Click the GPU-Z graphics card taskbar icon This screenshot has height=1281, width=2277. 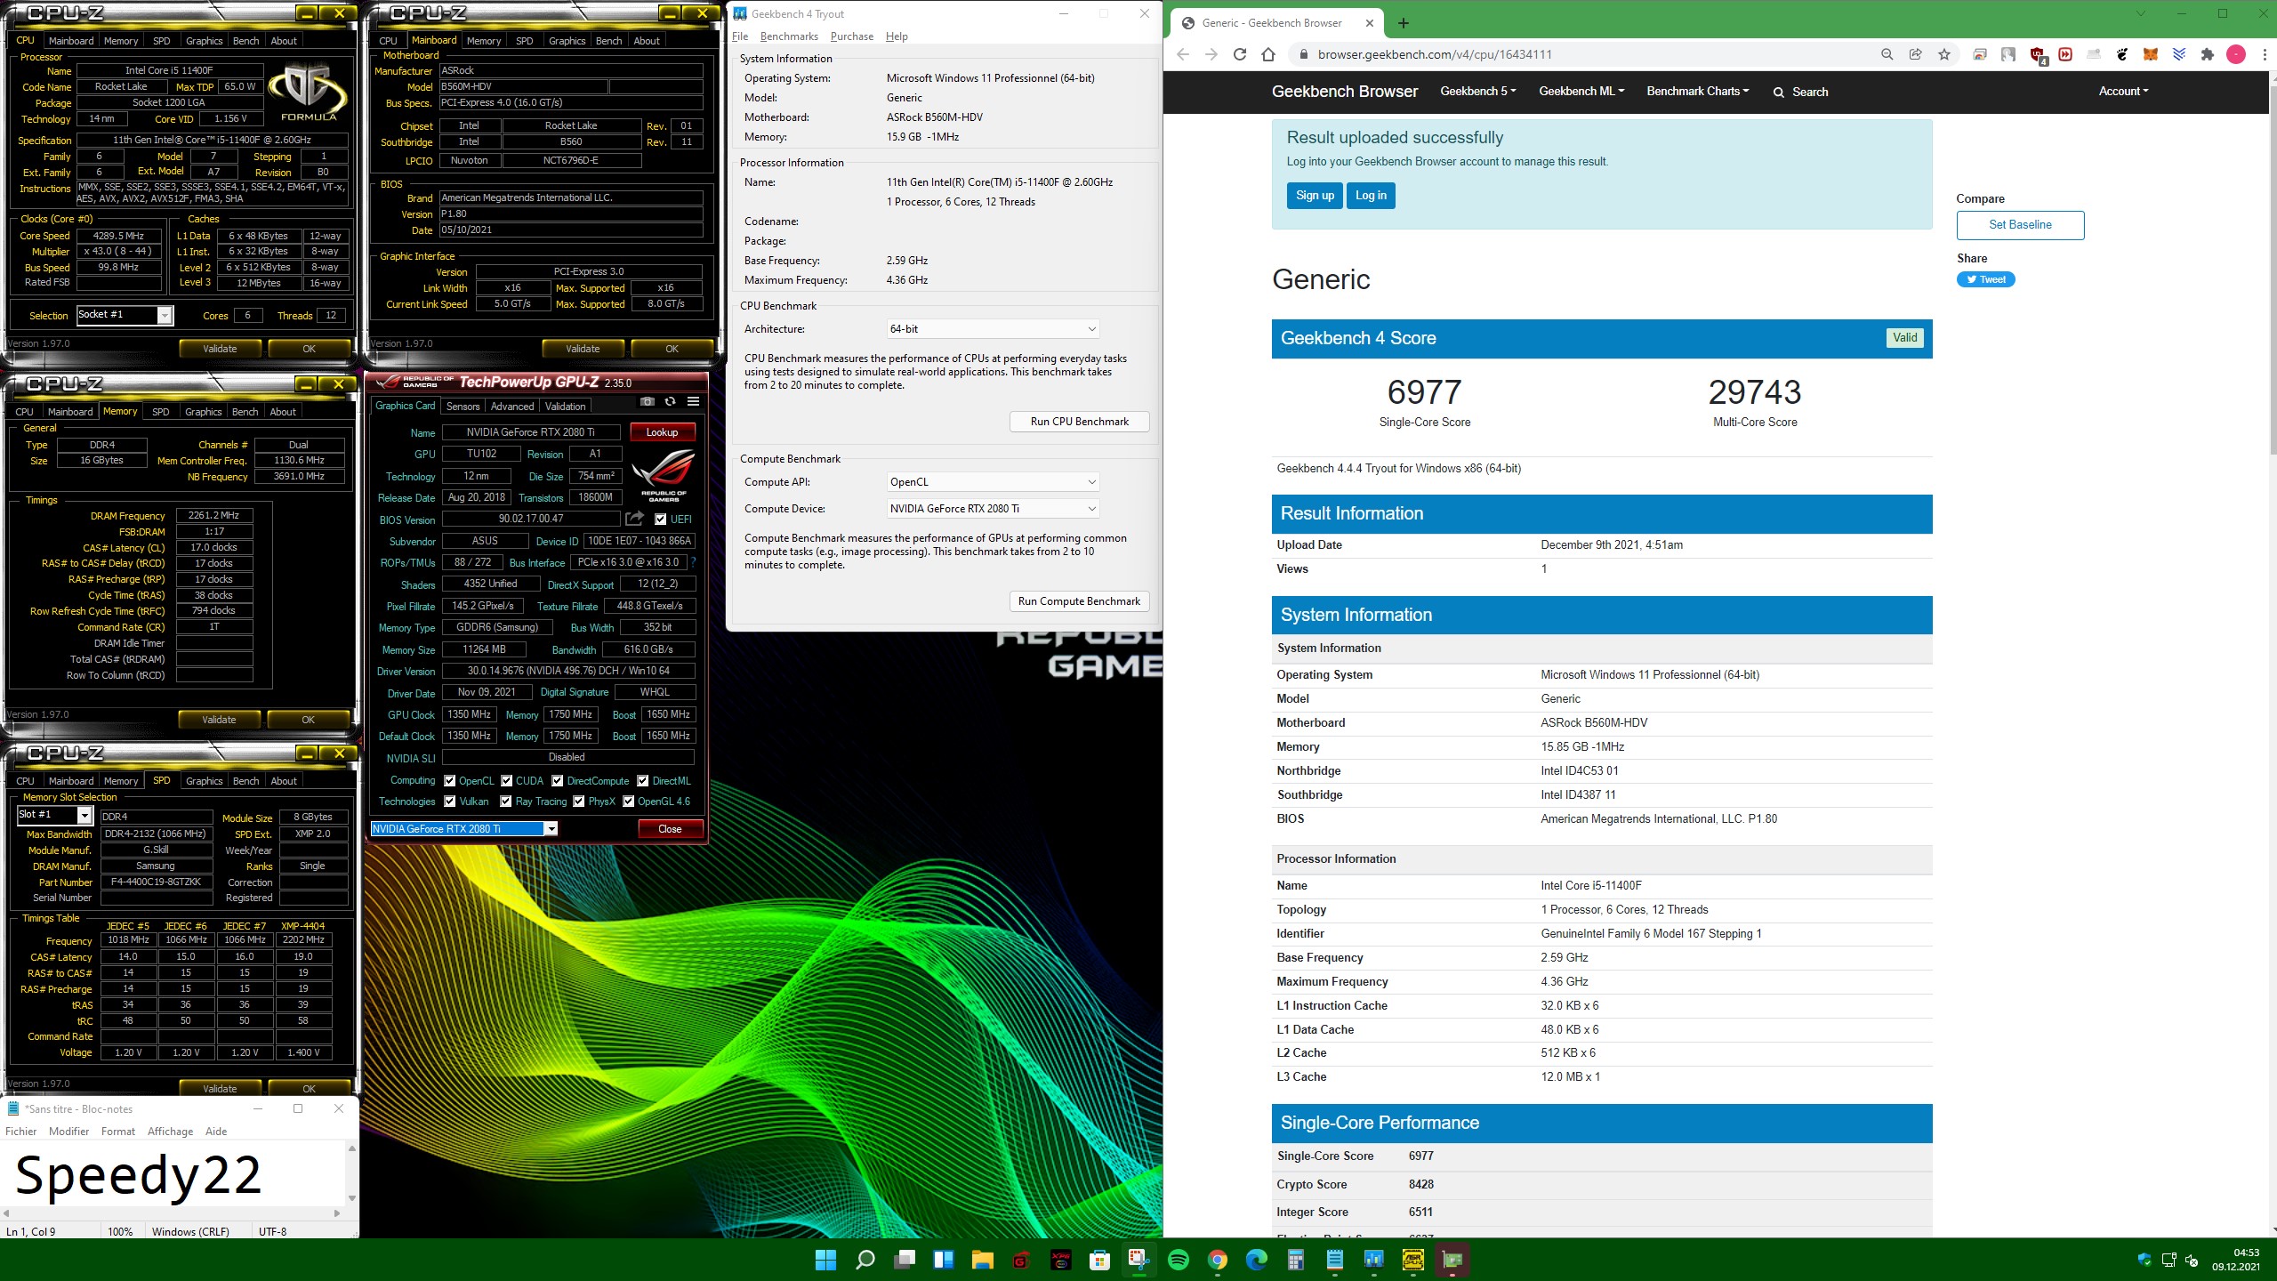(1452, 1260)
